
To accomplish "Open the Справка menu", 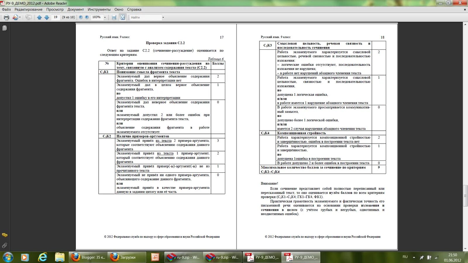I will click(x=134, y=9).
